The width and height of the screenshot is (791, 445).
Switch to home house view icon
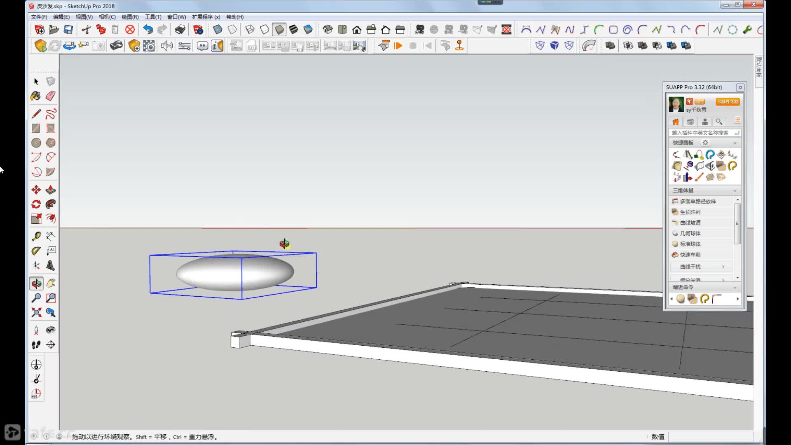pyautogui.click(x=357, y=30)
